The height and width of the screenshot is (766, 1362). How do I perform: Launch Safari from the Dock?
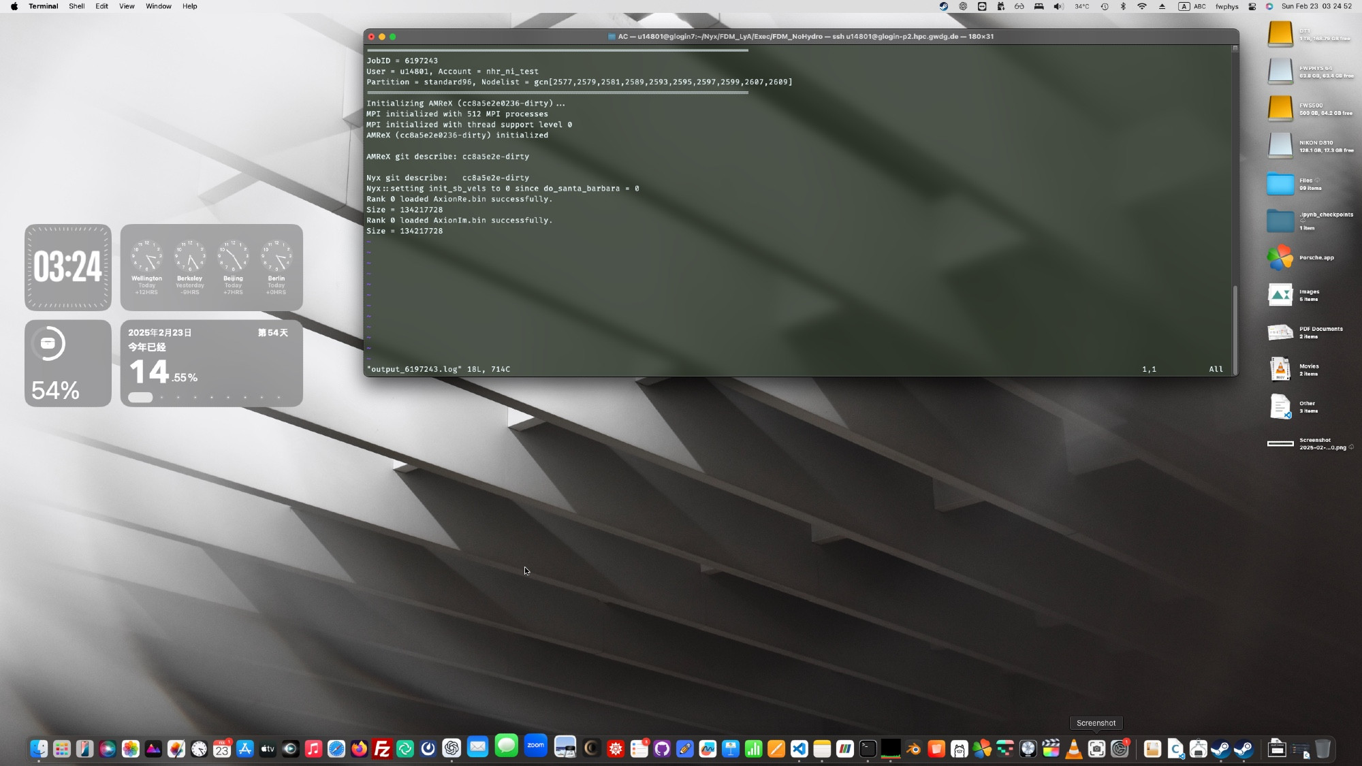click(x=336, y=749)
